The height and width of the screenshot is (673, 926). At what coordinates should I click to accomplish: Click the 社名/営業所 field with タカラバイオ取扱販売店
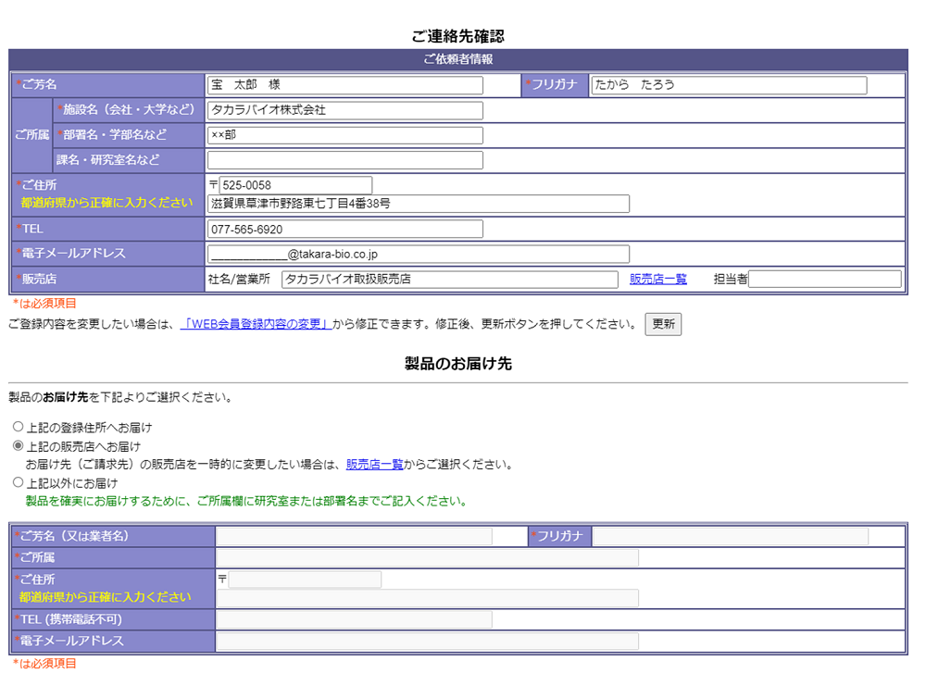pos(449,279)
